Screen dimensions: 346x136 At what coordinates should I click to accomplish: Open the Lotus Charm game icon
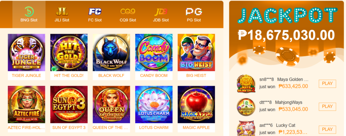154,105
